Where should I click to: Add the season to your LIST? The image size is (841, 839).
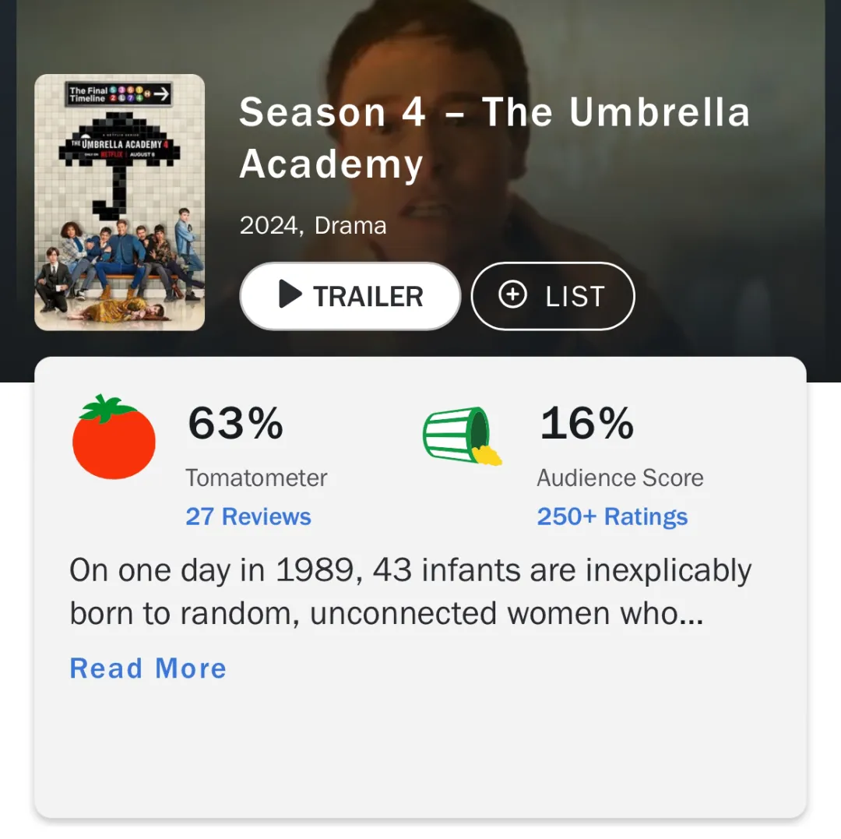click(x=553, y=296)
